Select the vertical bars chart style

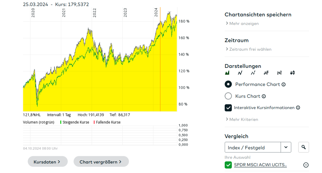point(266,73)
